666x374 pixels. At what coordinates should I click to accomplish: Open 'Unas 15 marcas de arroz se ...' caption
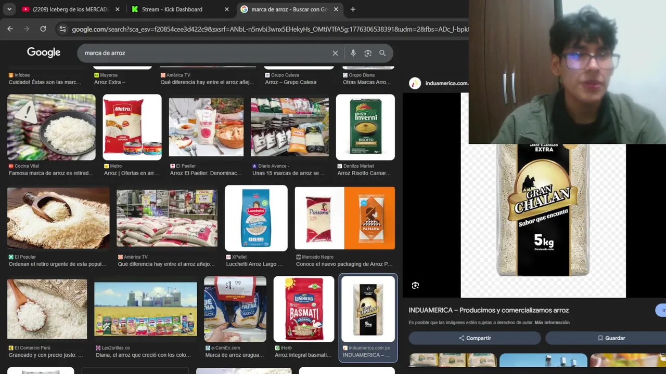(x=289, y=173)
